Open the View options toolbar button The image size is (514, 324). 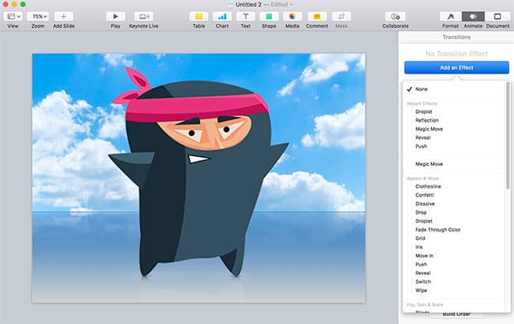(13, 17)
